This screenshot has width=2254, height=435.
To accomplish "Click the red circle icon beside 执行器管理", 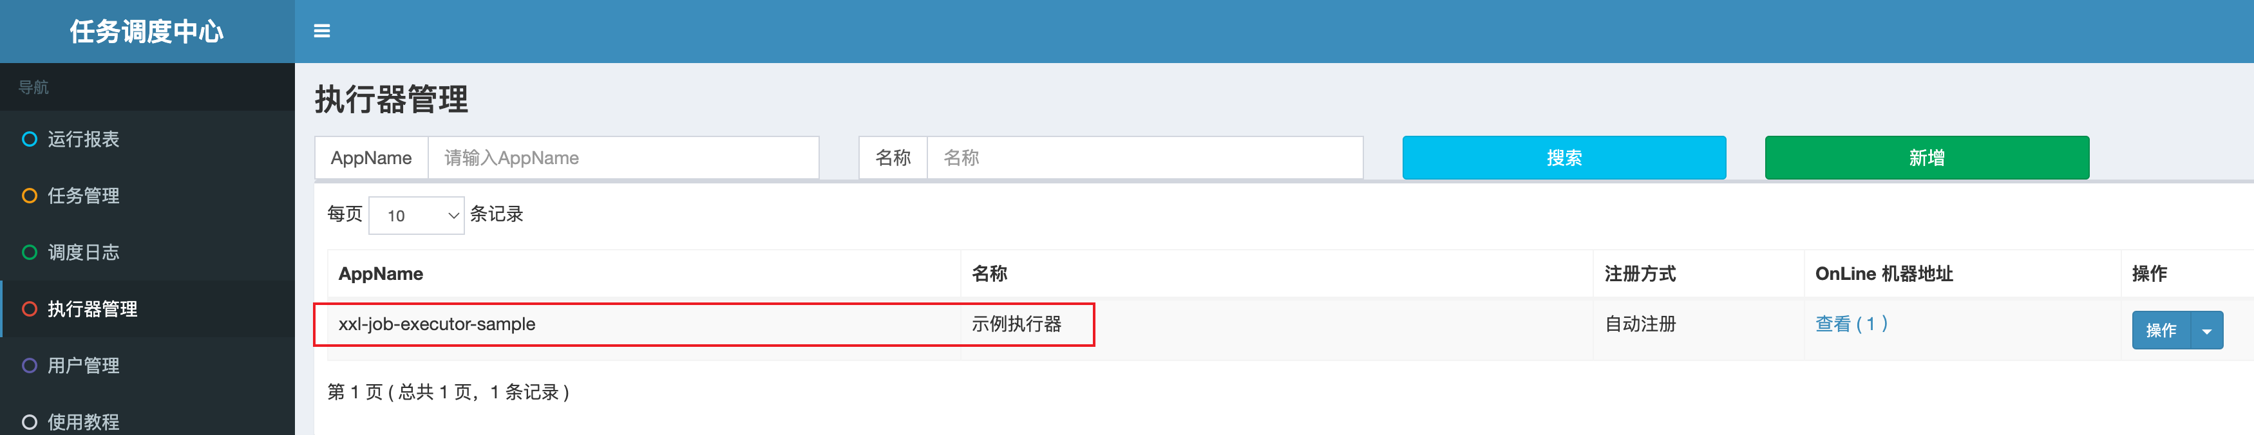I will point(30,310).
